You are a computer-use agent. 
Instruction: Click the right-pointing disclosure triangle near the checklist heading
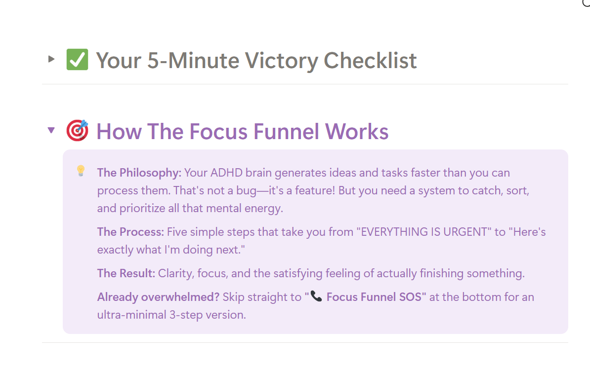tap(51, 59)
